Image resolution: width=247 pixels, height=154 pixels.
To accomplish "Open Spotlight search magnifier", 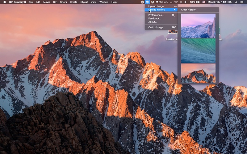I will [x=236, y=2].
